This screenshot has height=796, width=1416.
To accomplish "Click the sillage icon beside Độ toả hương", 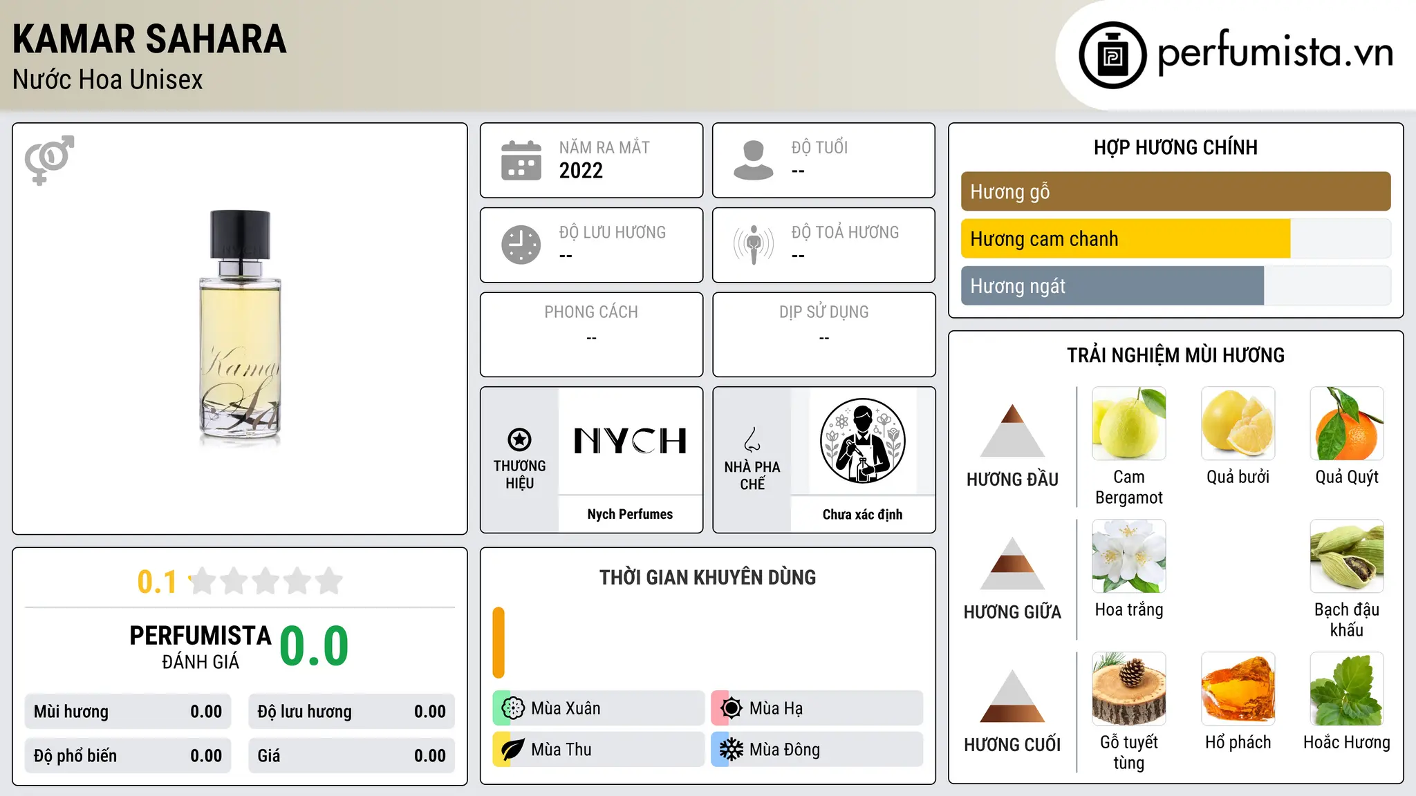I will [754, 245].
